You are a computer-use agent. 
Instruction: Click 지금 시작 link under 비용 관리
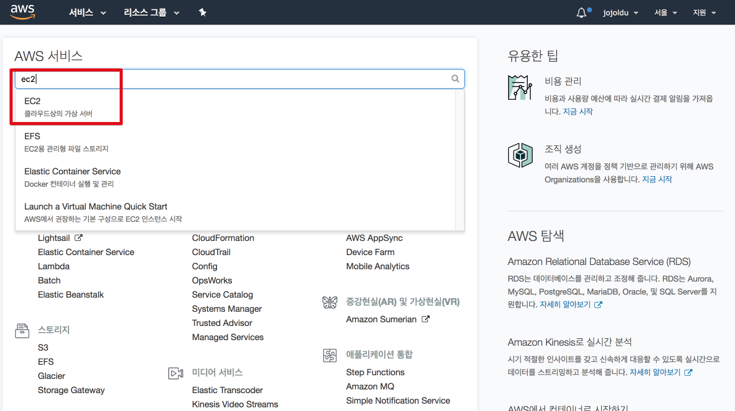578,112
